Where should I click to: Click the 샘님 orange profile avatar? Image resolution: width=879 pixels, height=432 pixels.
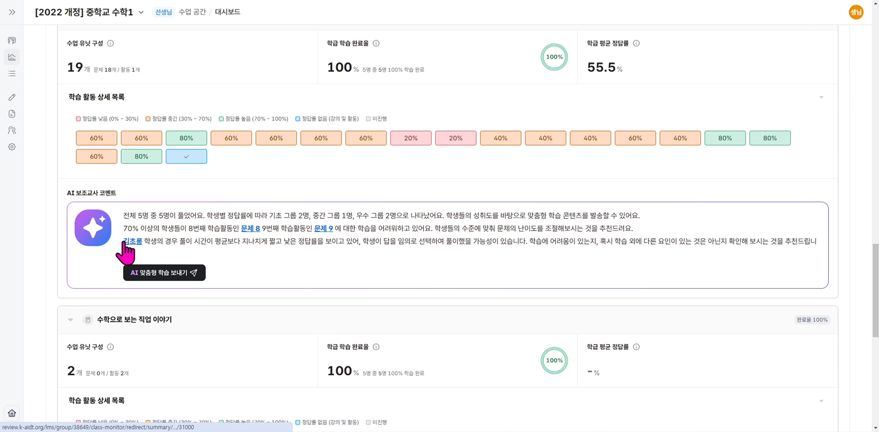856,12
